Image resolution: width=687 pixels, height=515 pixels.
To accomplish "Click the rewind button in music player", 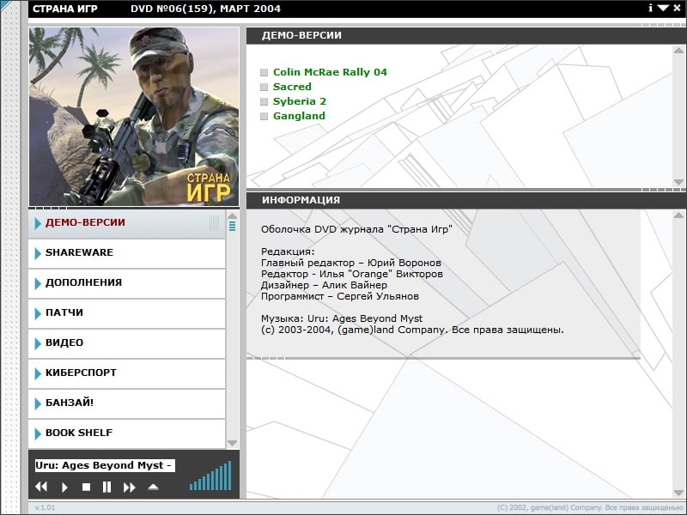I will [41, 487].
